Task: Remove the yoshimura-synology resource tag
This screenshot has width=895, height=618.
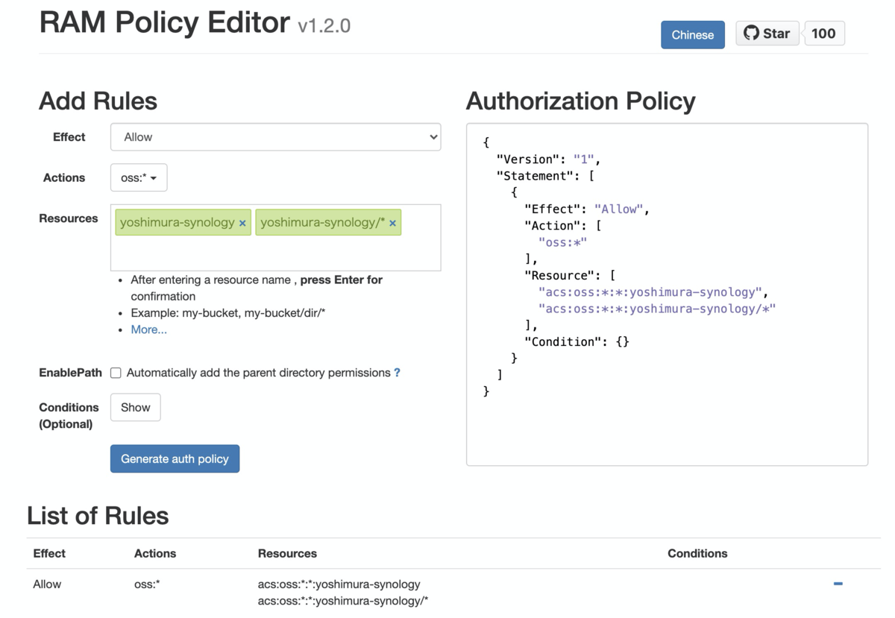Action: click(242, 223)
